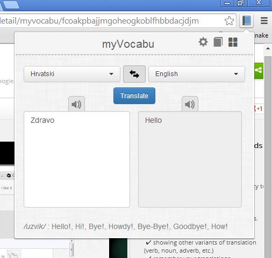Click the myVocabu extension book icon in toolbar
This screenshot has width=272, height=258.
click(247, 21)
